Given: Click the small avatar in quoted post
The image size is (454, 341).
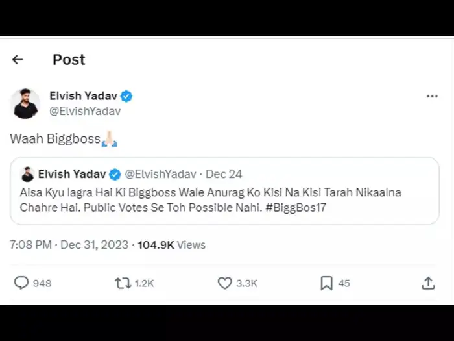Looking at the screenshot, I should click(x=27, y=174).
